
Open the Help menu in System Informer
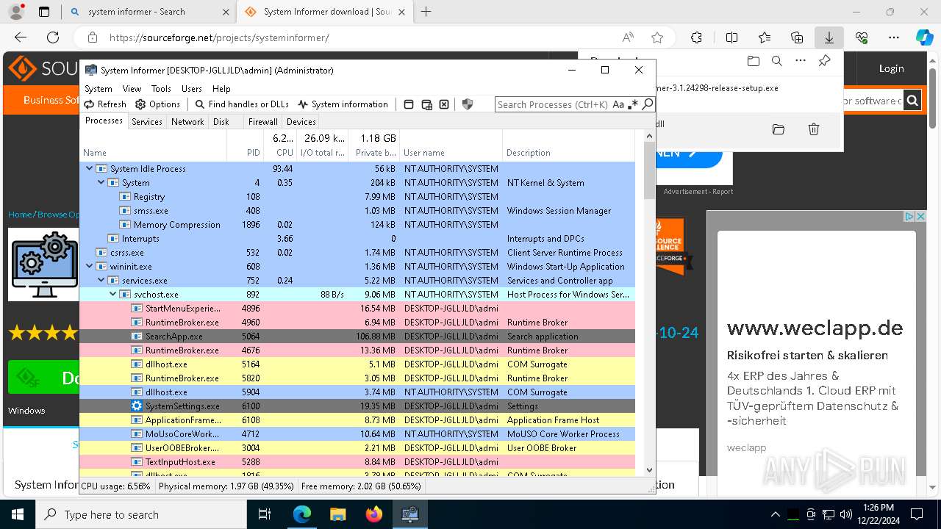[x=221, y=88]
